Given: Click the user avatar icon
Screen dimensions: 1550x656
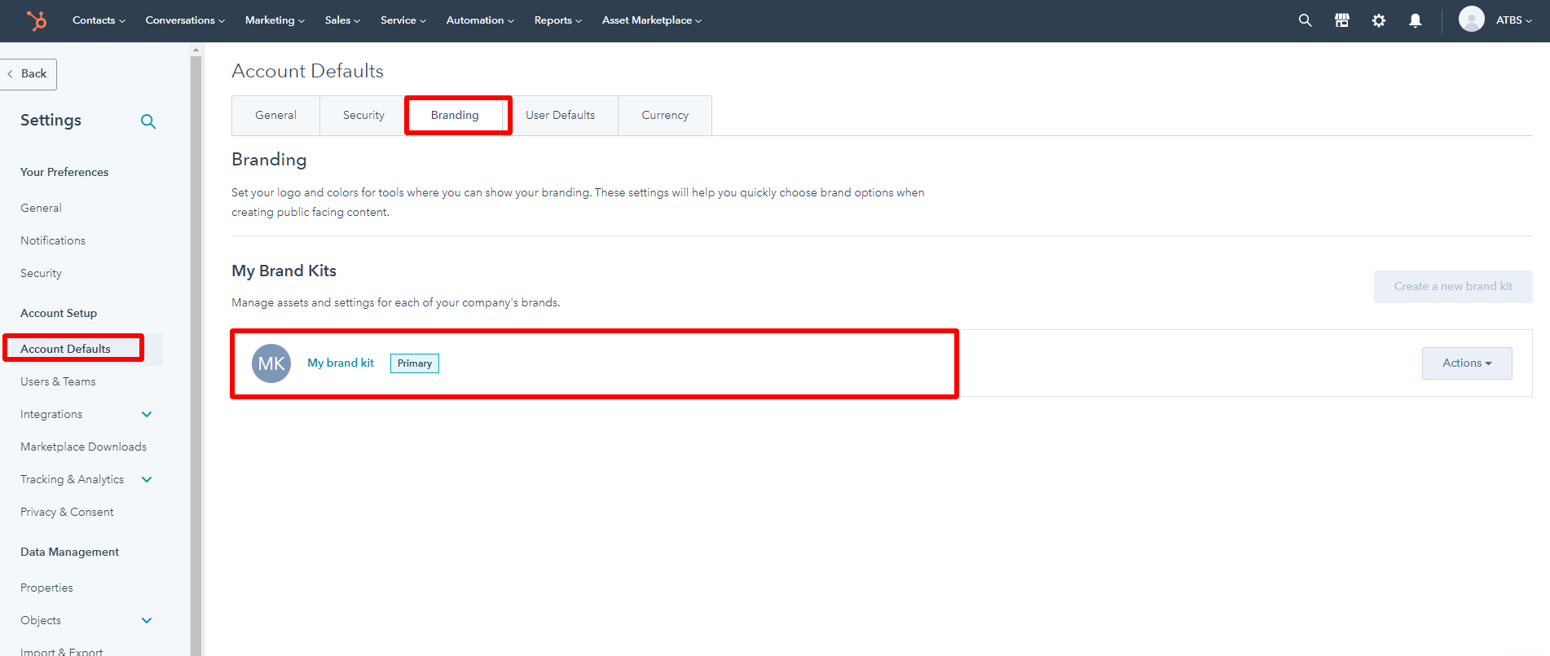Looking at the screenshot, I should 1471,20.
